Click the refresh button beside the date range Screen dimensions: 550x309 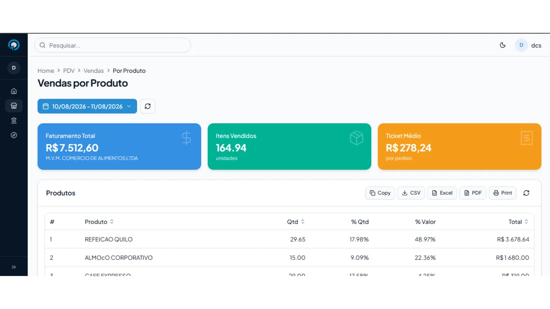tap(148, 106)
